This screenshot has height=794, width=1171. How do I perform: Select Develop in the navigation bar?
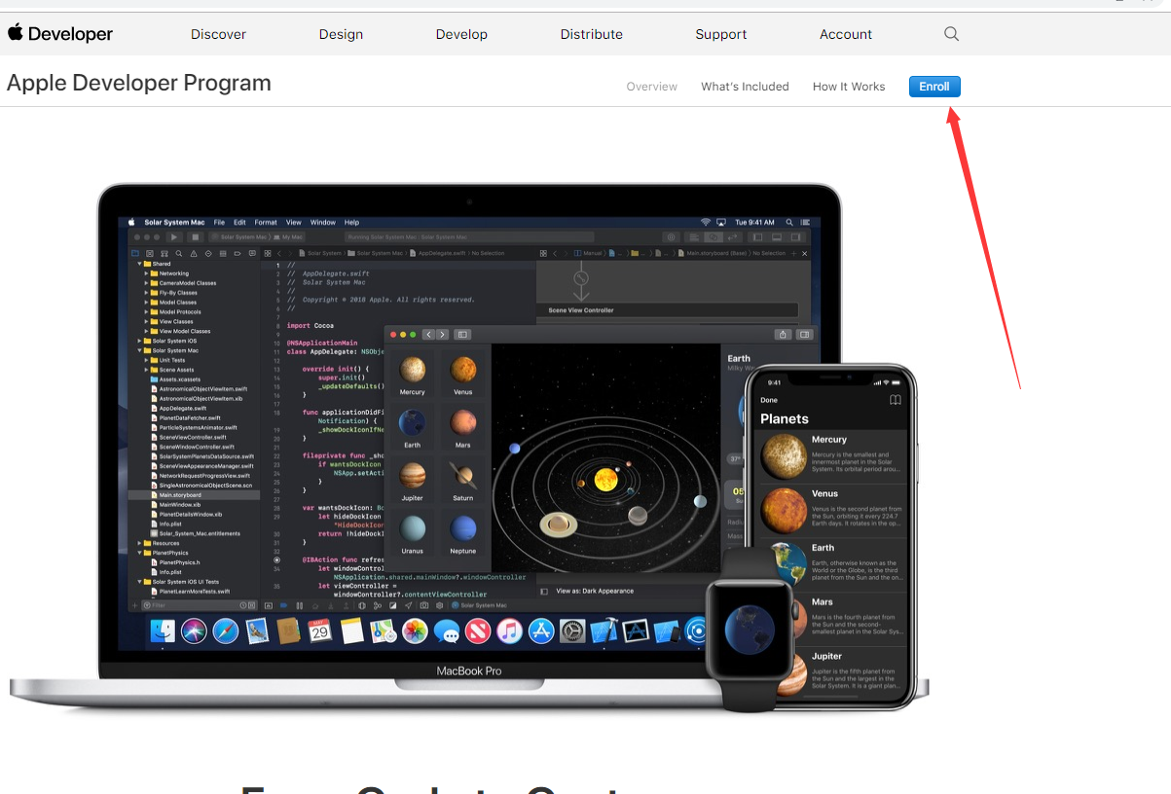pyautogui.click(x=461, y=34)
